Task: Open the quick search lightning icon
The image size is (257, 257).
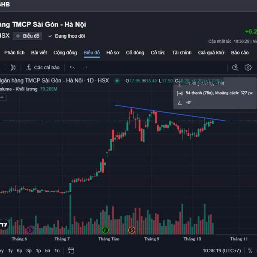Action: click(235, 67)
